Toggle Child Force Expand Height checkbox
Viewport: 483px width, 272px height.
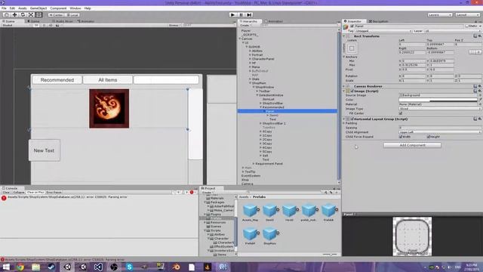pos(429,137)
